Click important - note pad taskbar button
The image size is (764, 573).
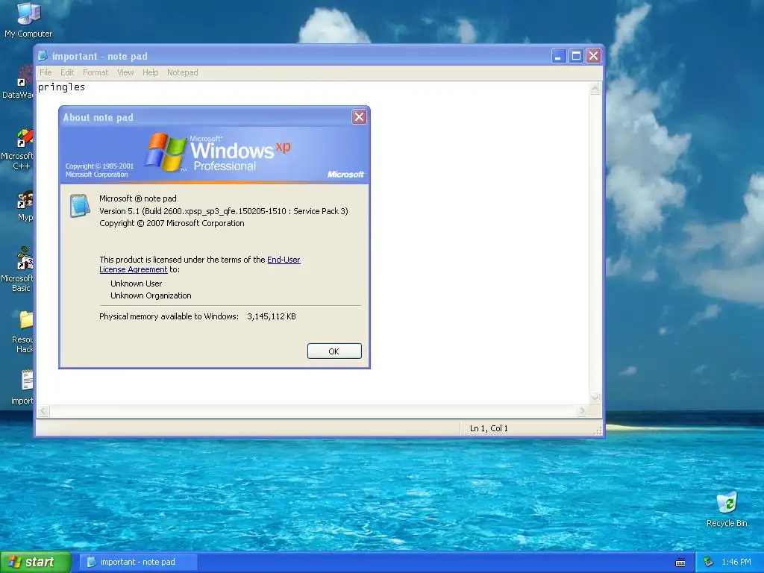(x=138, y=563)
